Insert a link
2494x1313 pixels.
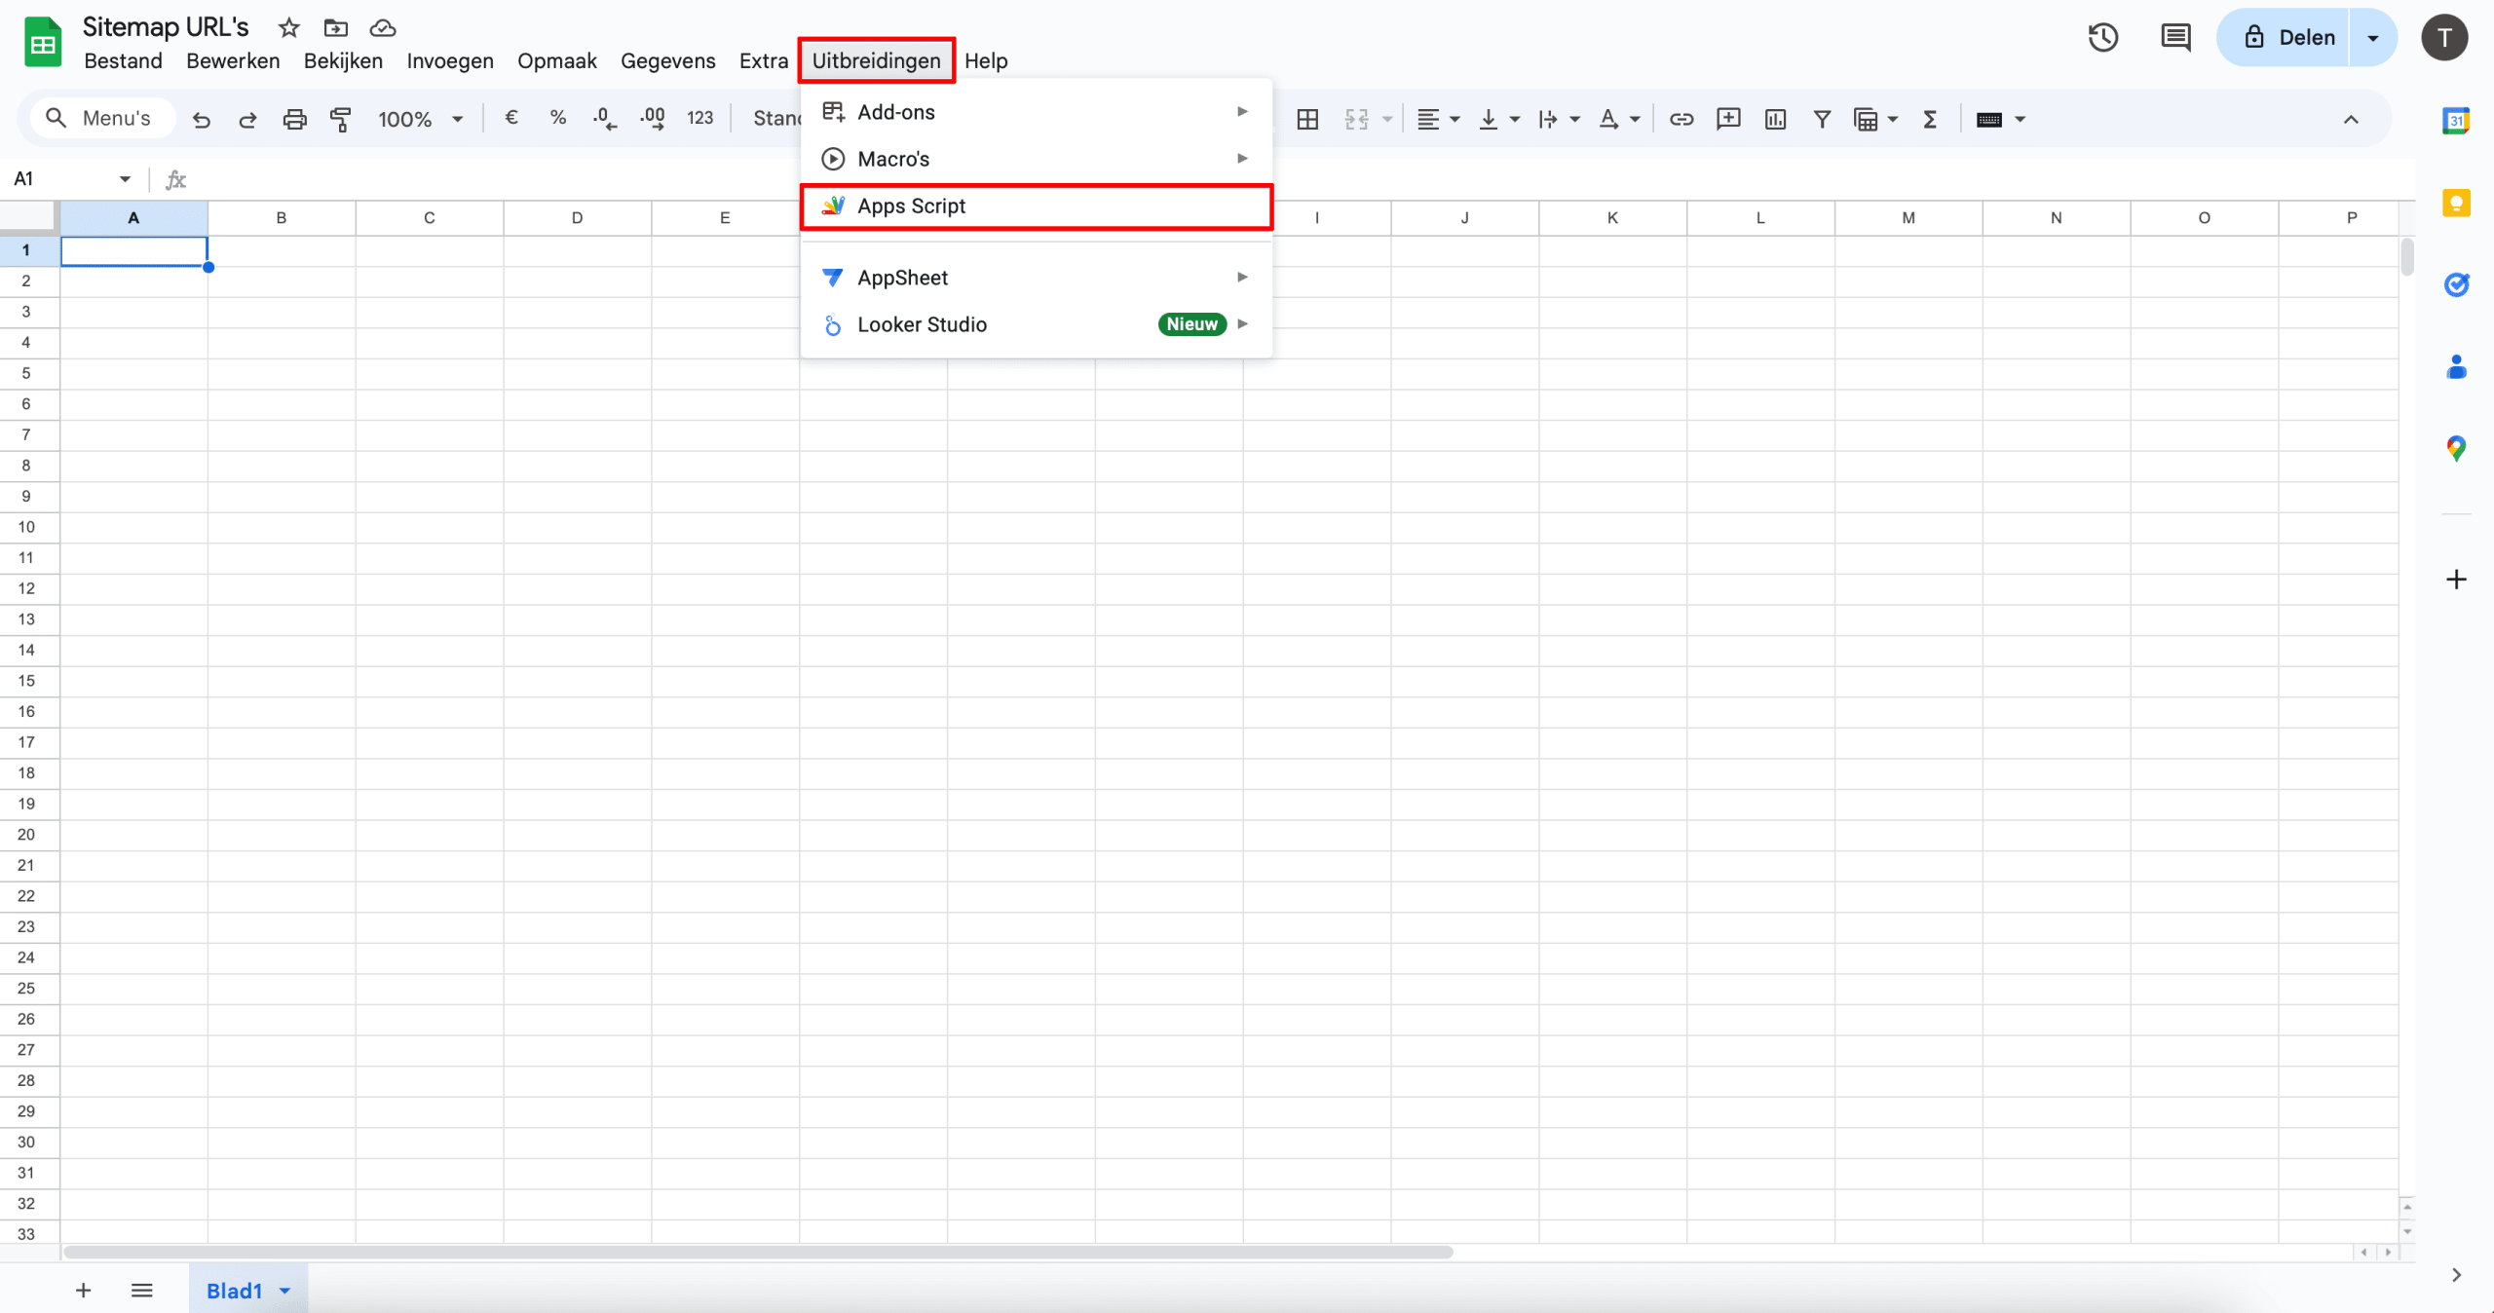(x=1682, y=119)
